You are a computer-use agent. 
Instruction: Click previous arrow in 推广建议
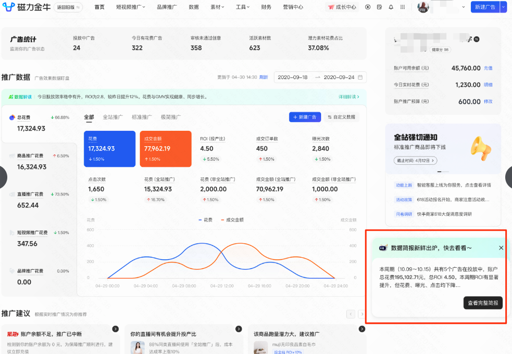click(351, 314)
